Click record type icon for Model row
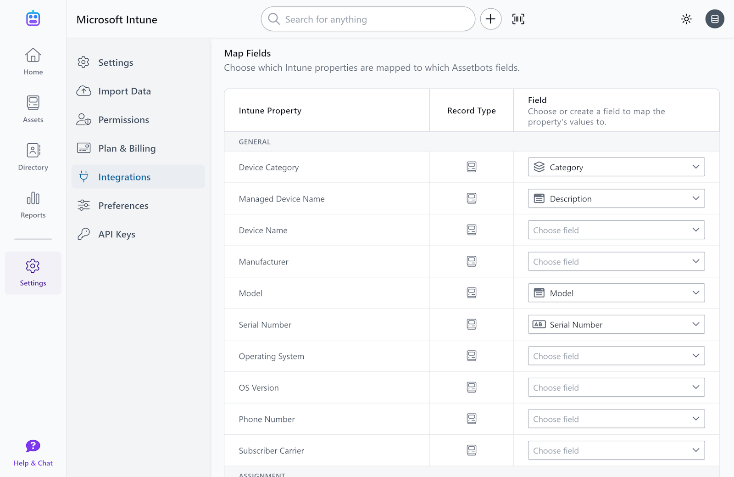 pos(472,293)
